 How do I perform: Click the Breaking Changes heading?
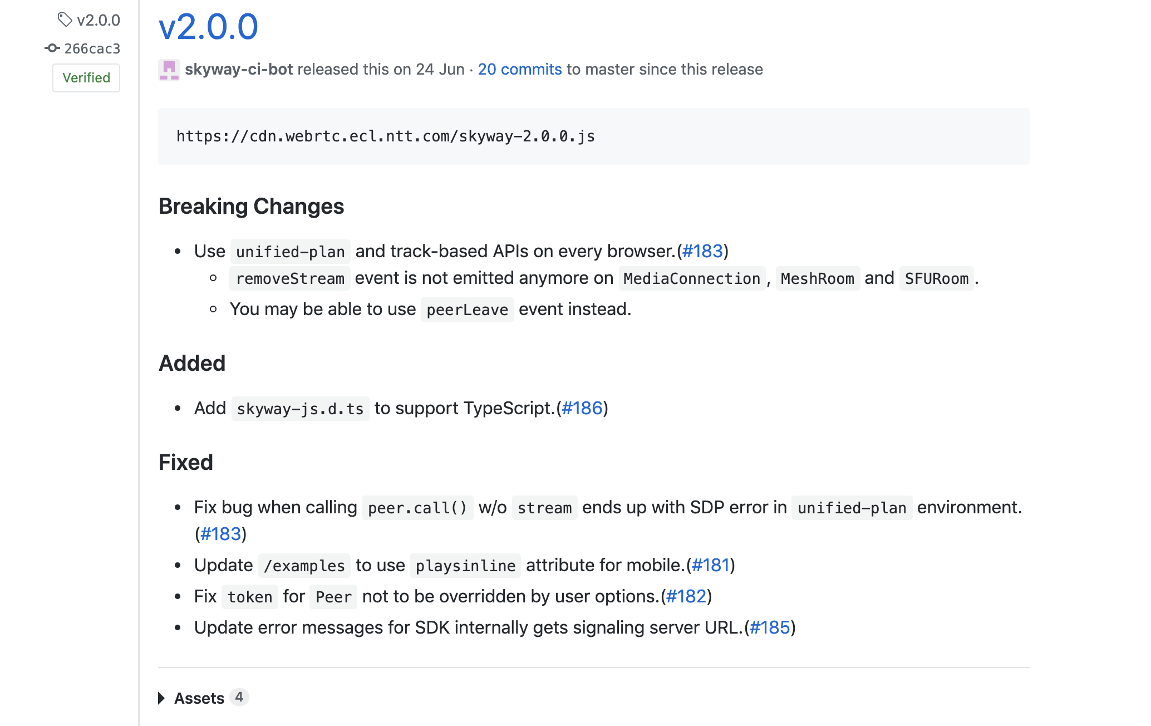(252, 207)
